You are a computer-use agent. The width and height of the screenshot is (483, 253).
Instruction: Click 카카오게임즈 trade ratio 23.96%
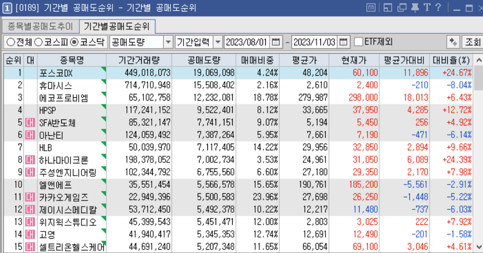pos(265,197)
